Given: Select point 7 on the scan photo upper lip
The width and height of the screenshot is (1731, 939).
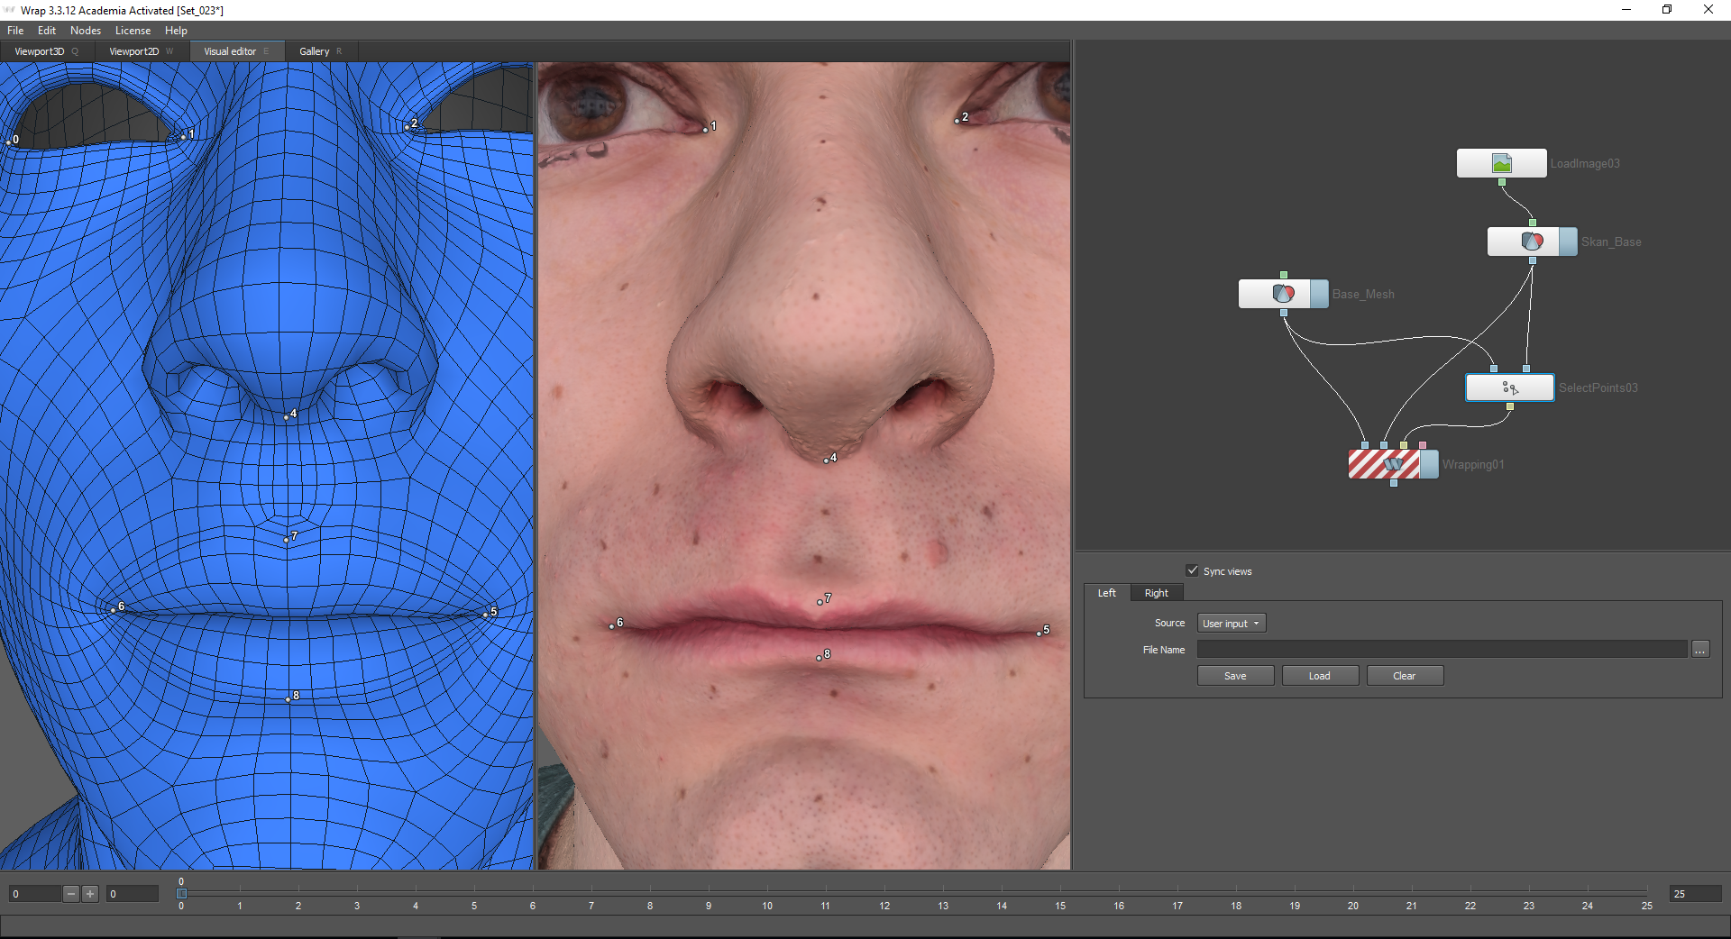Looking at the screenshot, I should (820, 602).
